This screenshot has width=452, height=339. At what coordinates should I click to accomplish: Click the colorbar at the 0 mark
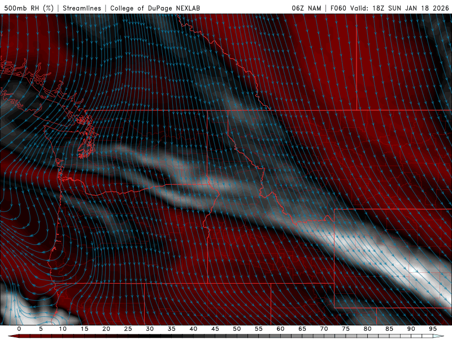[19, 336]
